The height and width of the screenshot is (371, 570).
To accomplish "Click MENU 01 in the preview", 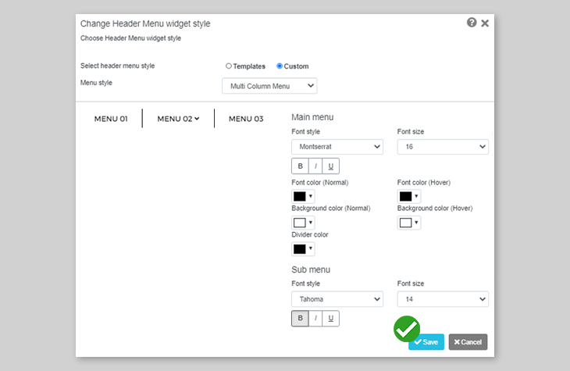I will click(111, 119).
